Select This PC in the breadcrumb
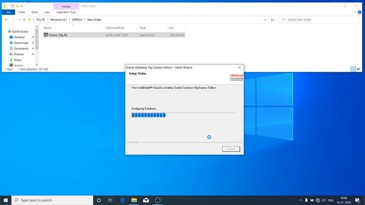The image size is (365, 205). 40,20
